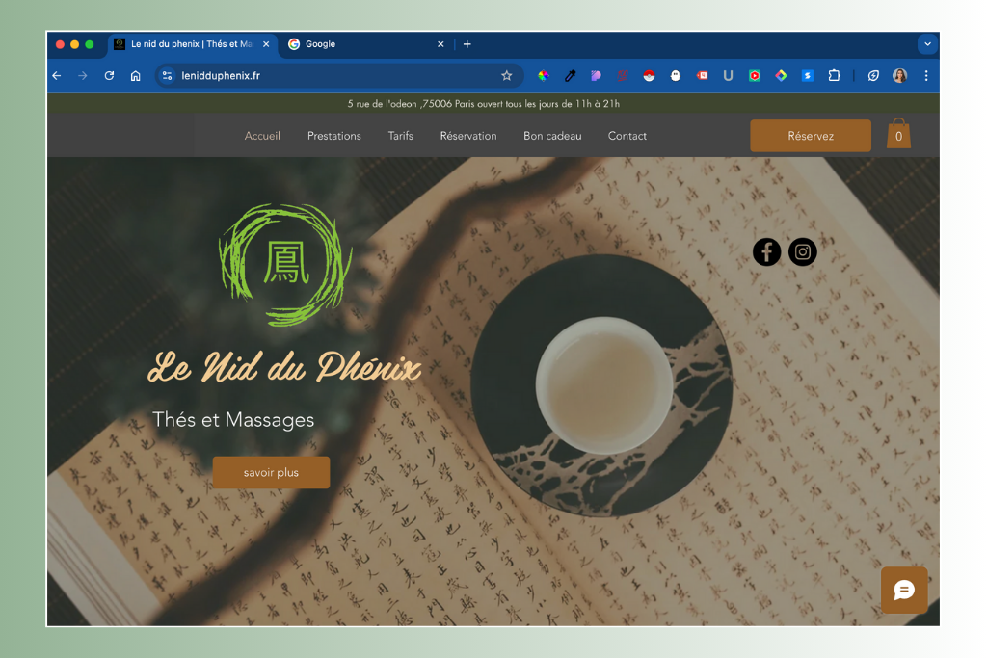This screenshot has width=987, height=658.
Task: Reload the page
Action: pyautogui.click(x=109, y=75)
